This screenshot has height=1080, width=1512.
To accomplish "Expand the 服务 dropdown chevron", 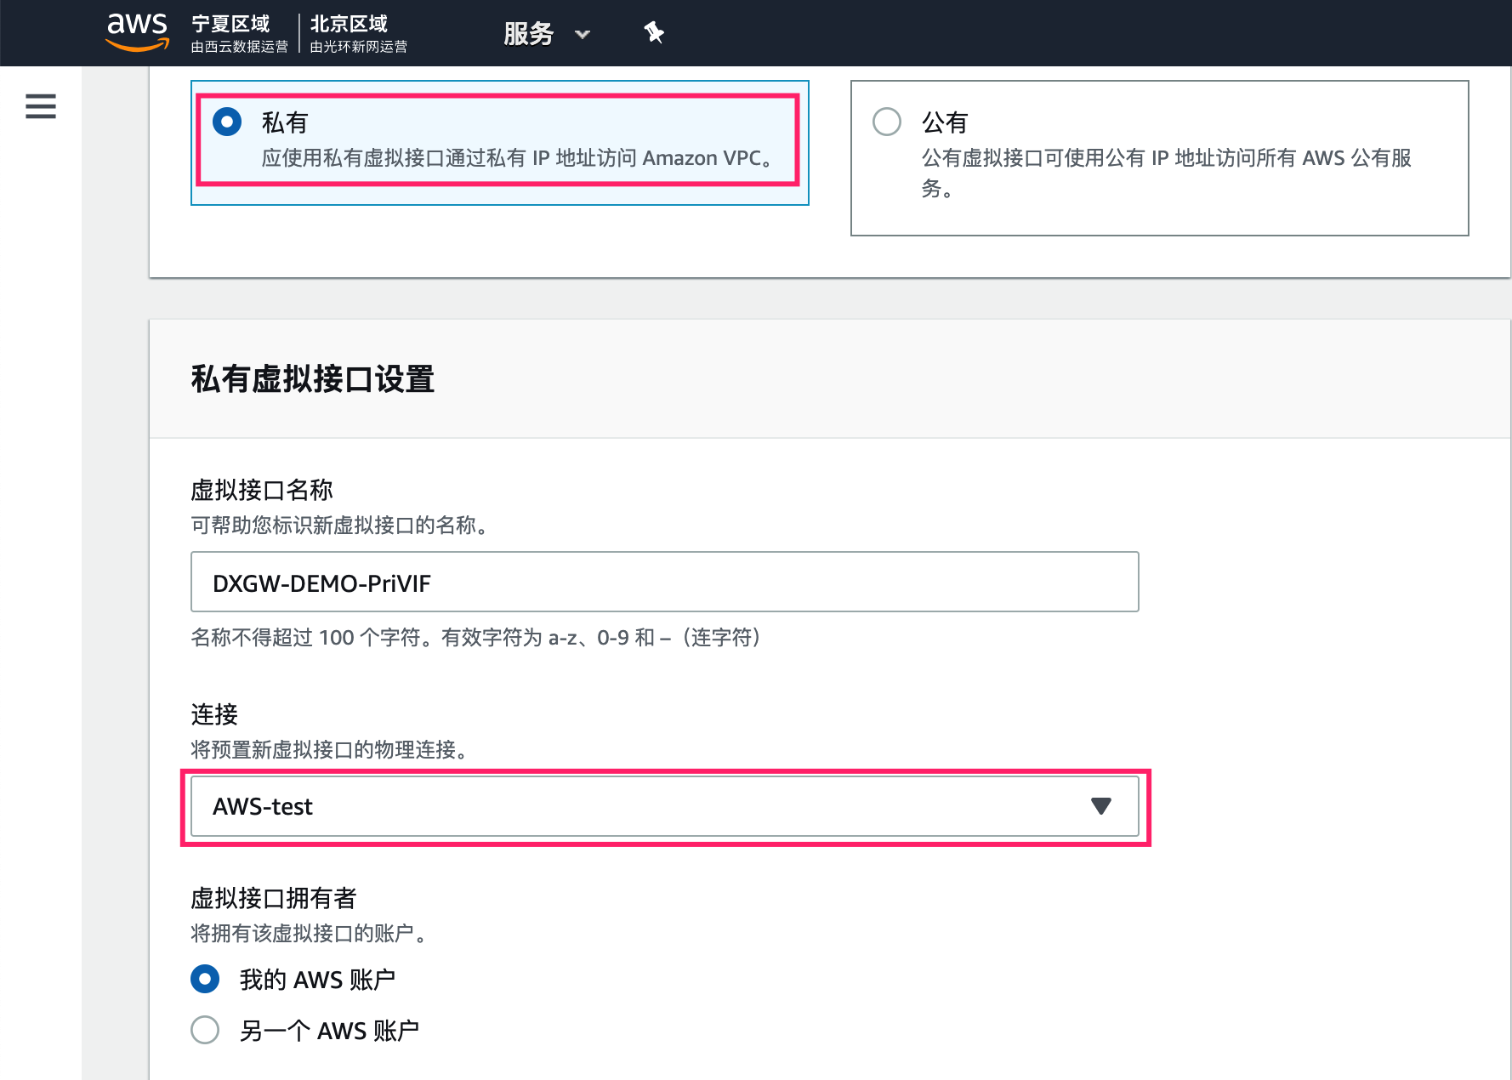I will [583, 35].
